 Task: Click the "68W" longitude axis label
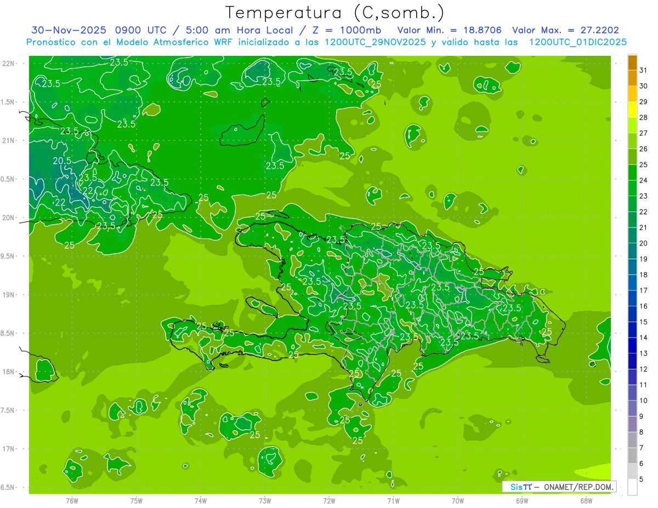(x=586, y=501)
